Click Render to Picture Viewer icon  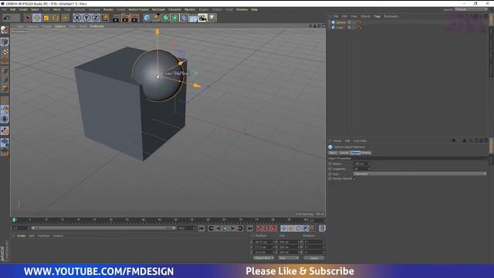click(126, 18)
